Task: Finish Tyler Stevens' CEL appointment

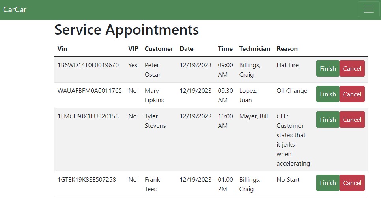Action: pos(328,120)
